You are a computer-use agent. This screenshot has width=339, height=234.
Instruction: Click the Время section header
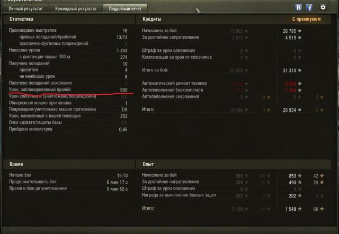pos(16,164)
